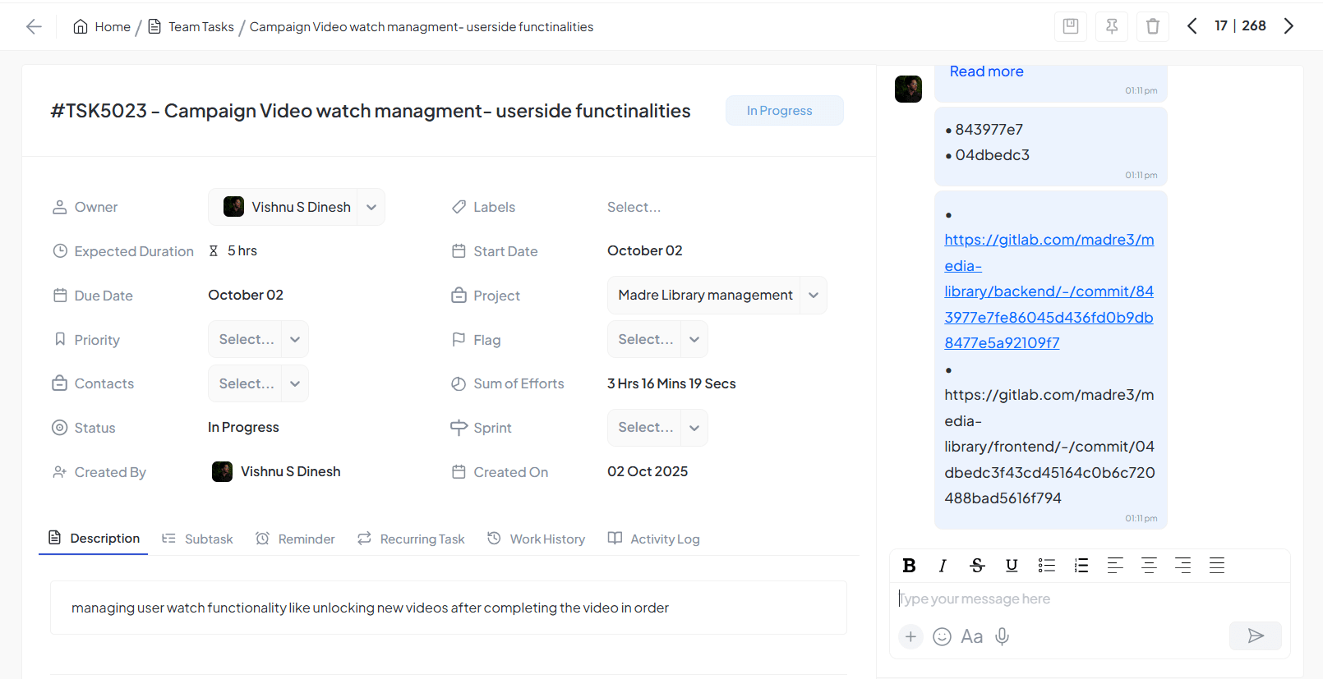Click the Sum of Efforts value

tap(671, 383)
